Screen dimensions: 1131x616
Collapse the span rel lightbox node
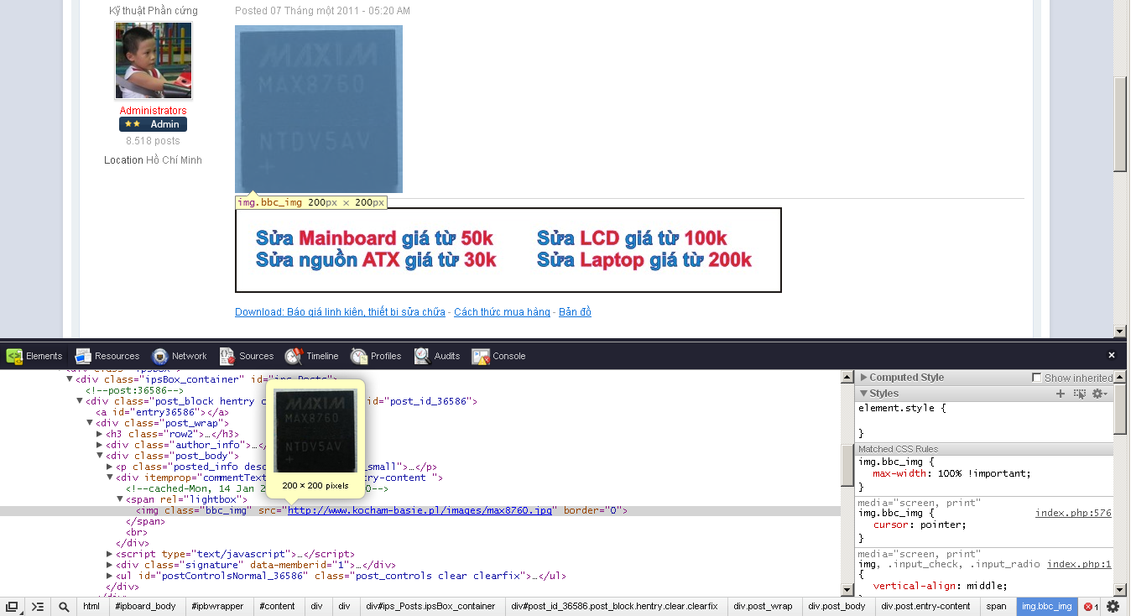(120, 499)
